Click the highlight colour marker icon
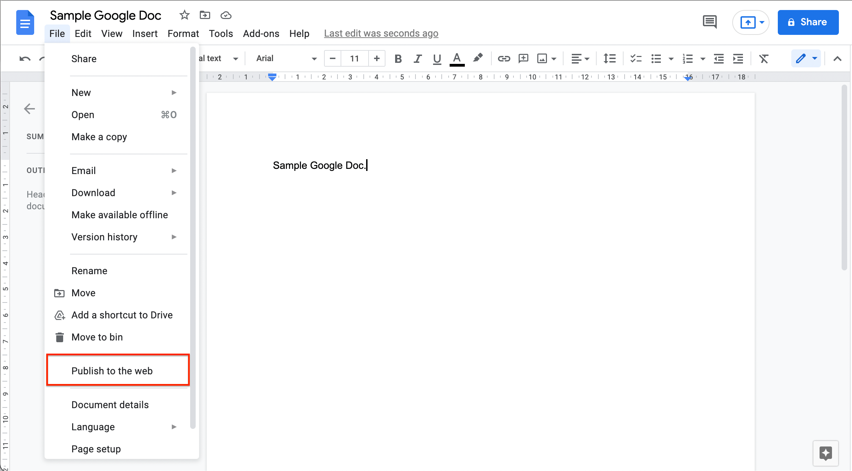Screen dimensions: 852x471 [478, 58]
